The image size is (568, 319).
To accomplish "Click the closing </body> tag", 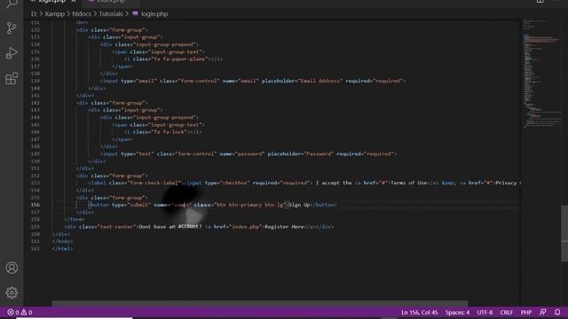I will (62, 241).
